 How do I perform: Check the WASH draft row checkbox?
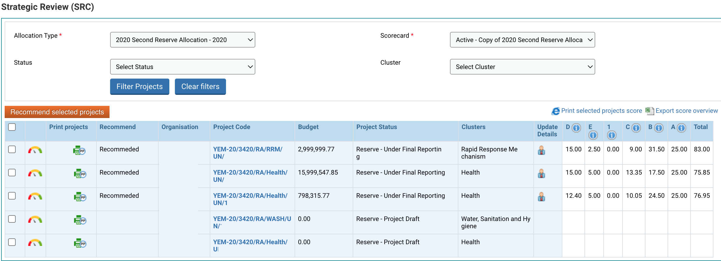12,219
